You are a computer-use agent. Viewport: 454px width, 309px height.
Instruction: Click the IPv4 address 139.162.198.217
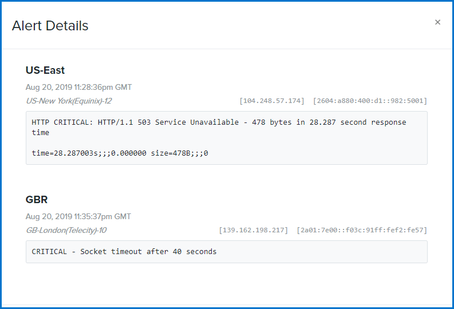coord(254,230)
